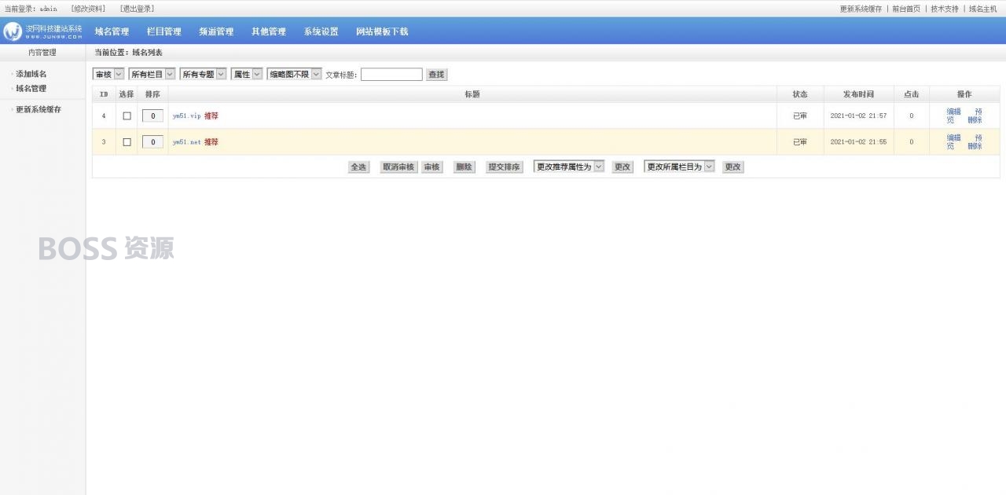Click the 修改资料 link at top
Screen dimensions: 1006x495
(x=88, y=9)
